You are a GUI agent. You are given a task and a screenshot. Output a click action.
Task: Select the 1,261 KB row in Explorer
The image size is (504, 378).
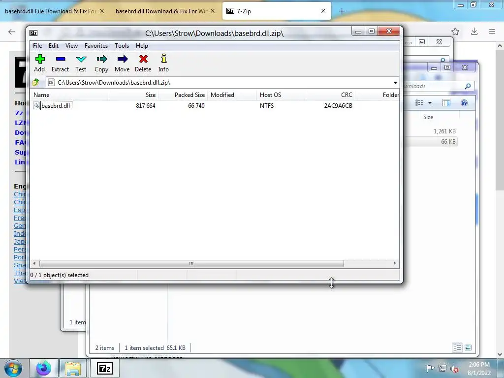click(x=431, y=131)
